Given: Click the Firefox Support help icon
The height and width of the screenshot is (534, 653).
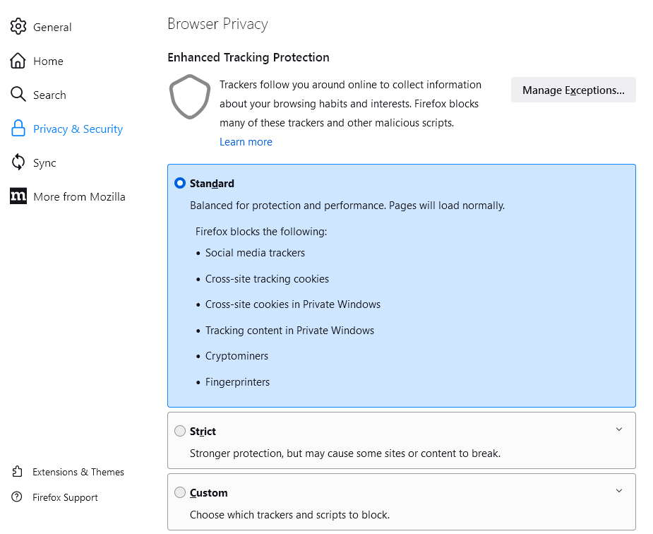Looking at the screenshot, I should coord(17,497).
